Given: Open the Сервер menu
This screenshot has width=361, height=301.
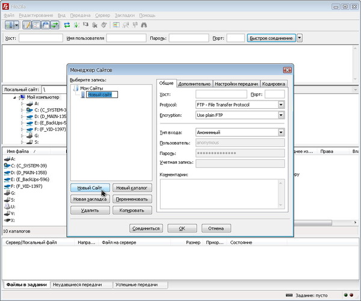Looking at the screenshot, I should click(102, 16).
